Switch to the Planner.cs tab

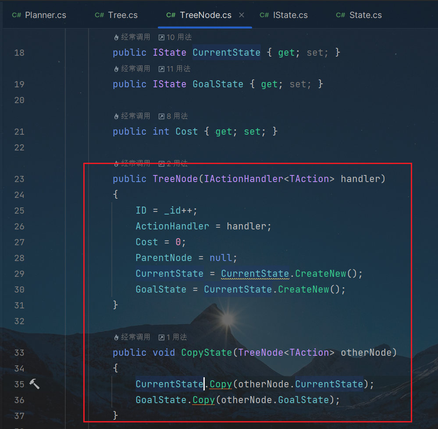point(39,15)
